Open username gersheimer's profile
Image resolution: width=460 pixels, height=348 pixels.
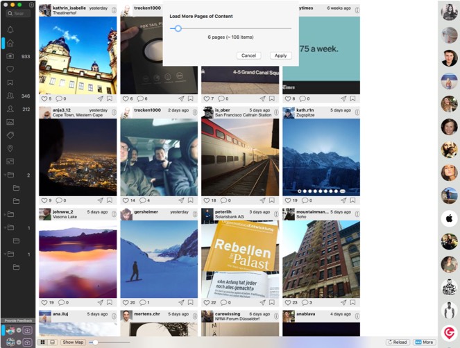click(146, 211)
